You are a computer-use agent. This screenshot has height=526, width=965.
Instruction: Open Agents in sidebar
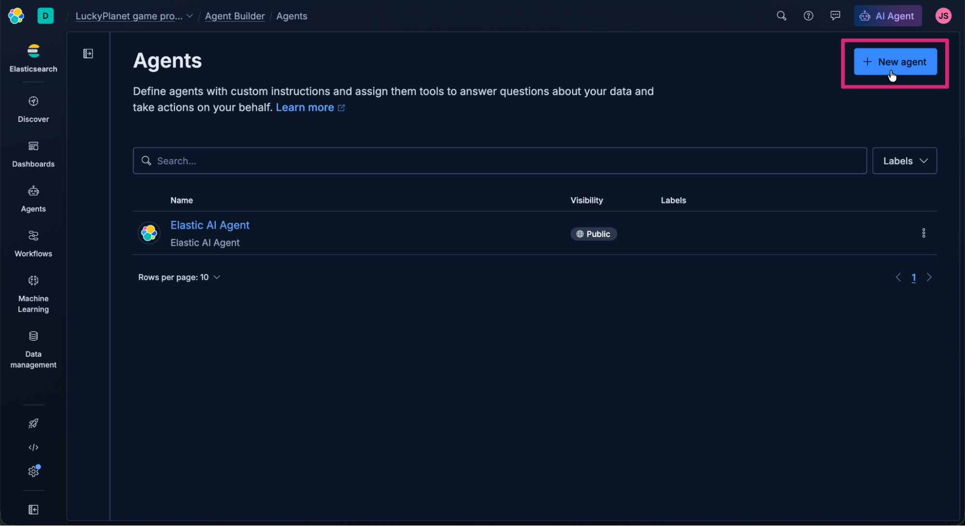point(33,199)
